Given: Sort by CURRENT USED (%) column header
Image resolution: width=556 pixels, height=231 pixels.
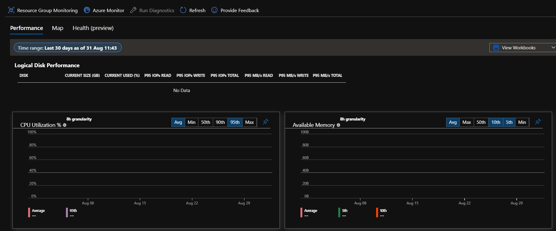Looking at the screenshot, I should pyautogui.click(x=122, y=75).
